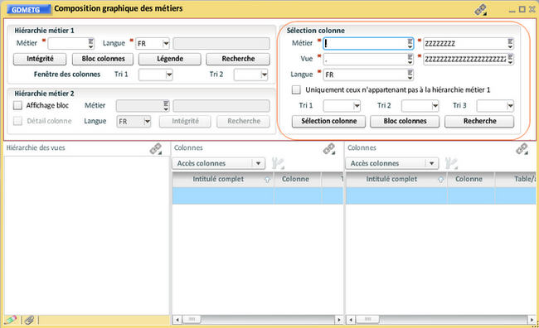Open right Accès colonnes dropdown
The height and width of the screenshot is (328, 539).
pos(432,163)
